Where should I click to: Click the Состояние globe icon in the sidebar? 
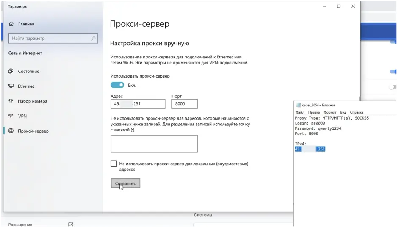click(11, 71)
